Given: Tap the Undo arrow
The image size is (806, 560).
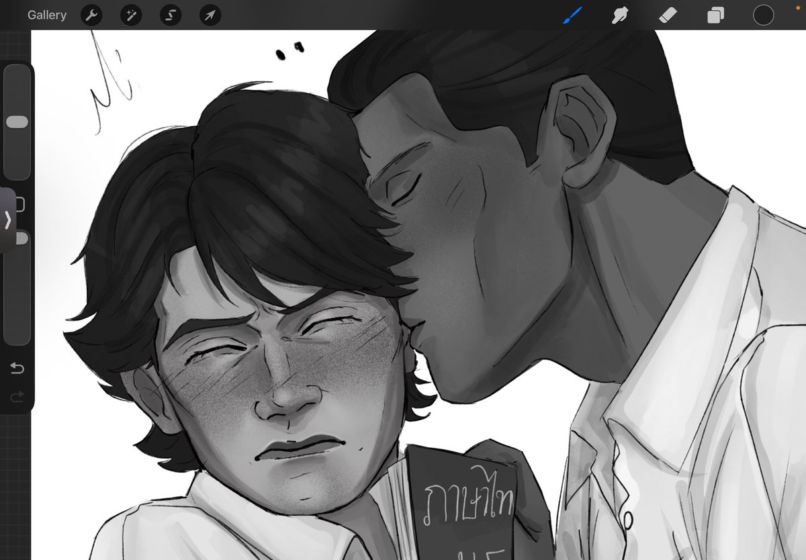Looking at the screenshot, I should [x=17, y=368].
